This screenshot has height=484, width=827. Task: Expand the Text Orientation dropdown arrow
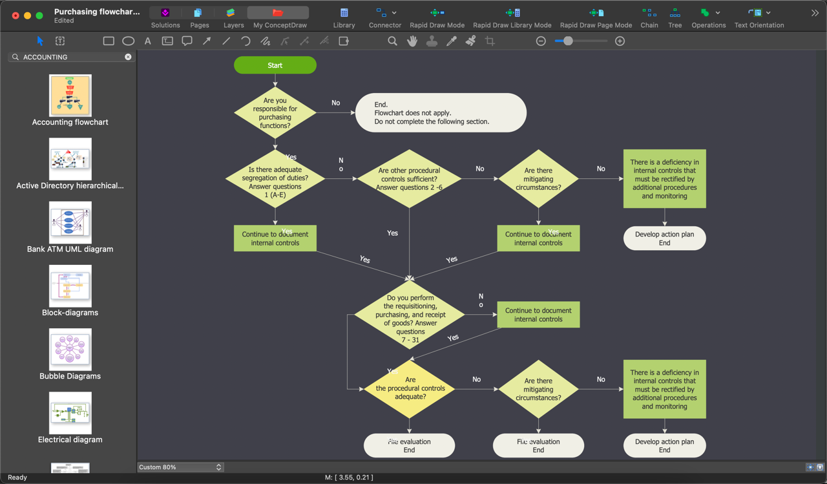[x=768, y=13]
